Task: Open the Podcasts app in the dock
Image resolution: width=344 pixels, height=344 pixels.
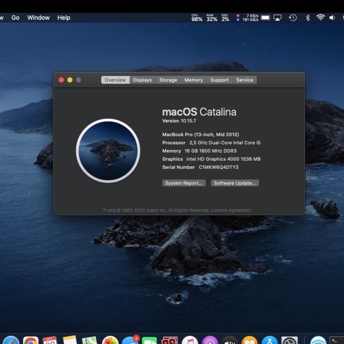Action: tap(210, 341)
